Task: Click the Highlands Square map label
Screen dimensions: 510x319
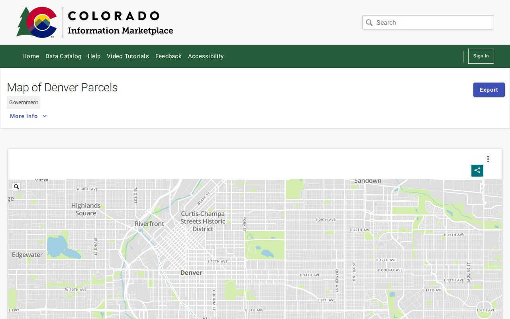Action: point(86,209)
